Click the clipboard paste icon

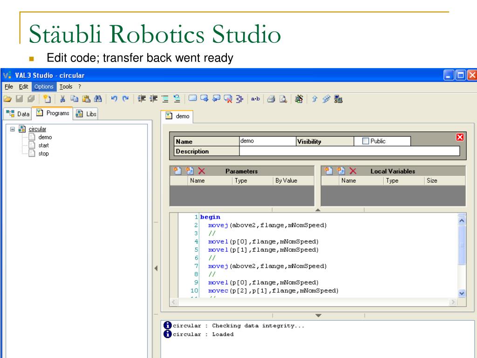(x=86, y=99)
